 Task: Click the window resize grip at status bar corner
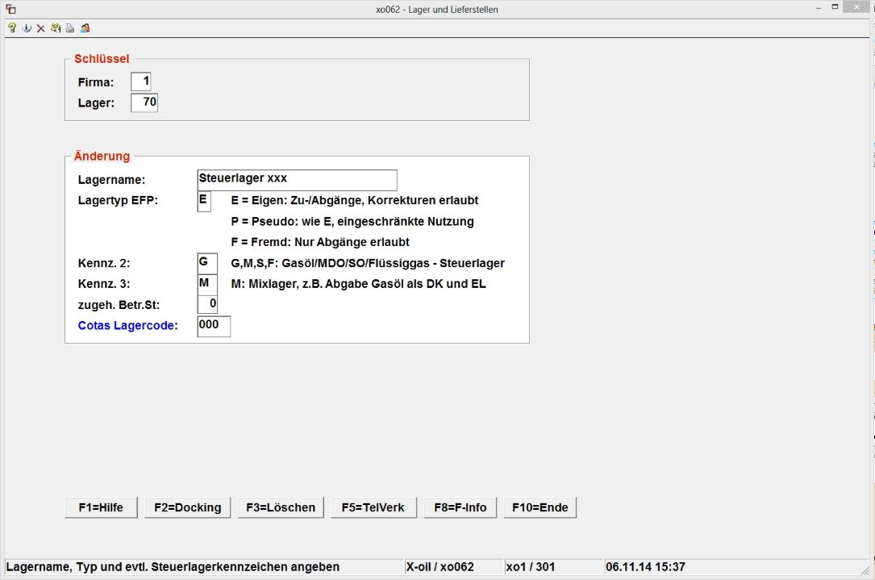coord(865,570)
